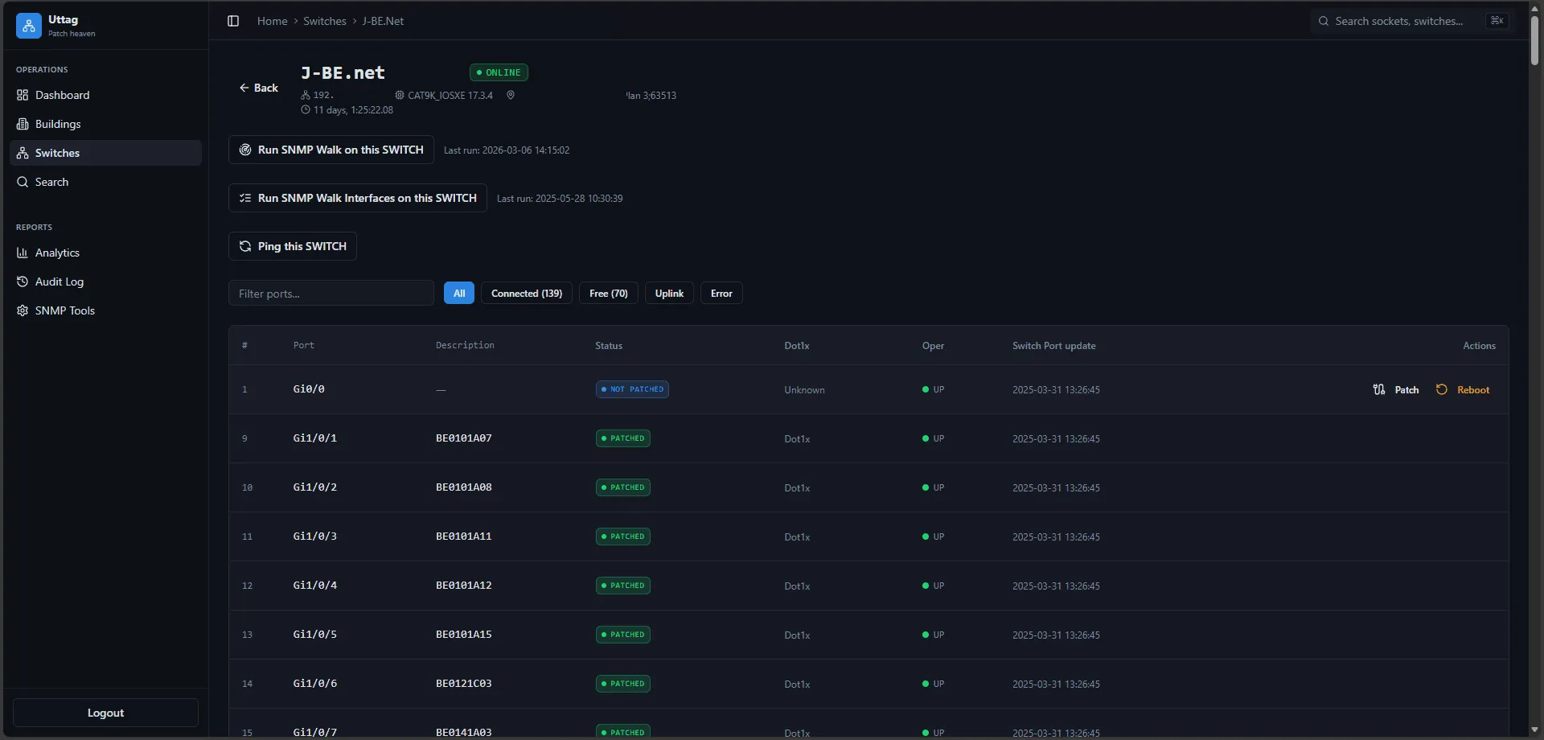The height and width of the screenshot is (740, 1544).
Task: Click the J-BE.Net breadcrumb
Action: pos(383,21)
